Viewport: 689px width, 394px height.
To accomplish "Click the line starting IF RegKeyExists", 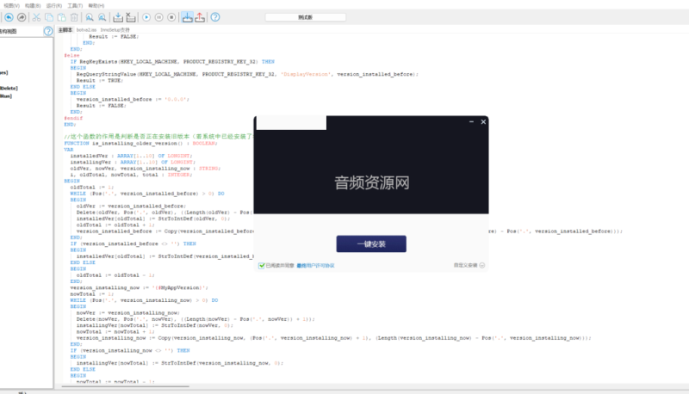I will (x=172, y=61).
